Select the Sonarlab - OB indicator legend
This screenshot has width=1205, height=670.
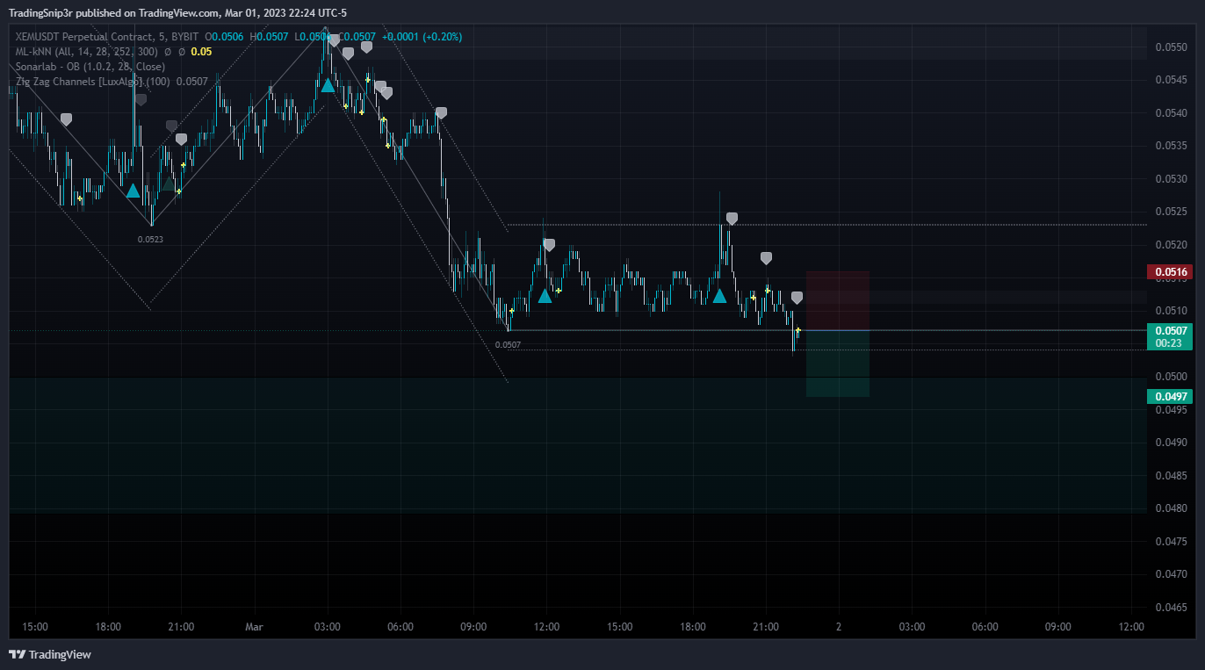[x=90, y=67]
